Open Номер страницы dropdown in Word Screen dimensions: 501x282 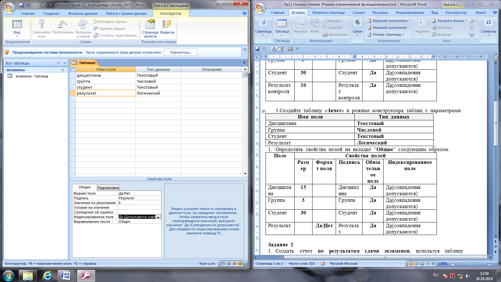(x=386, y=34)
